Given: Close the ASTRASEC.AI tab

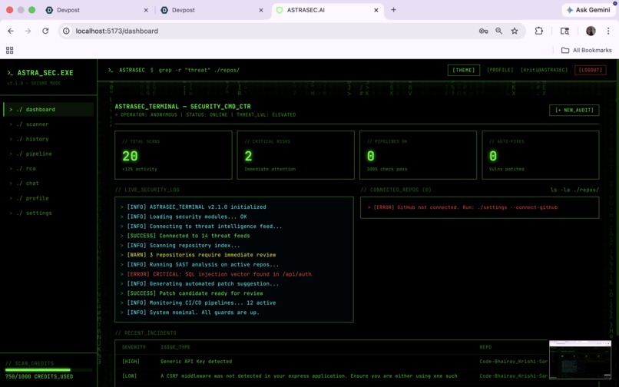Looking at the screenshot, I should [x=376, y=10].
